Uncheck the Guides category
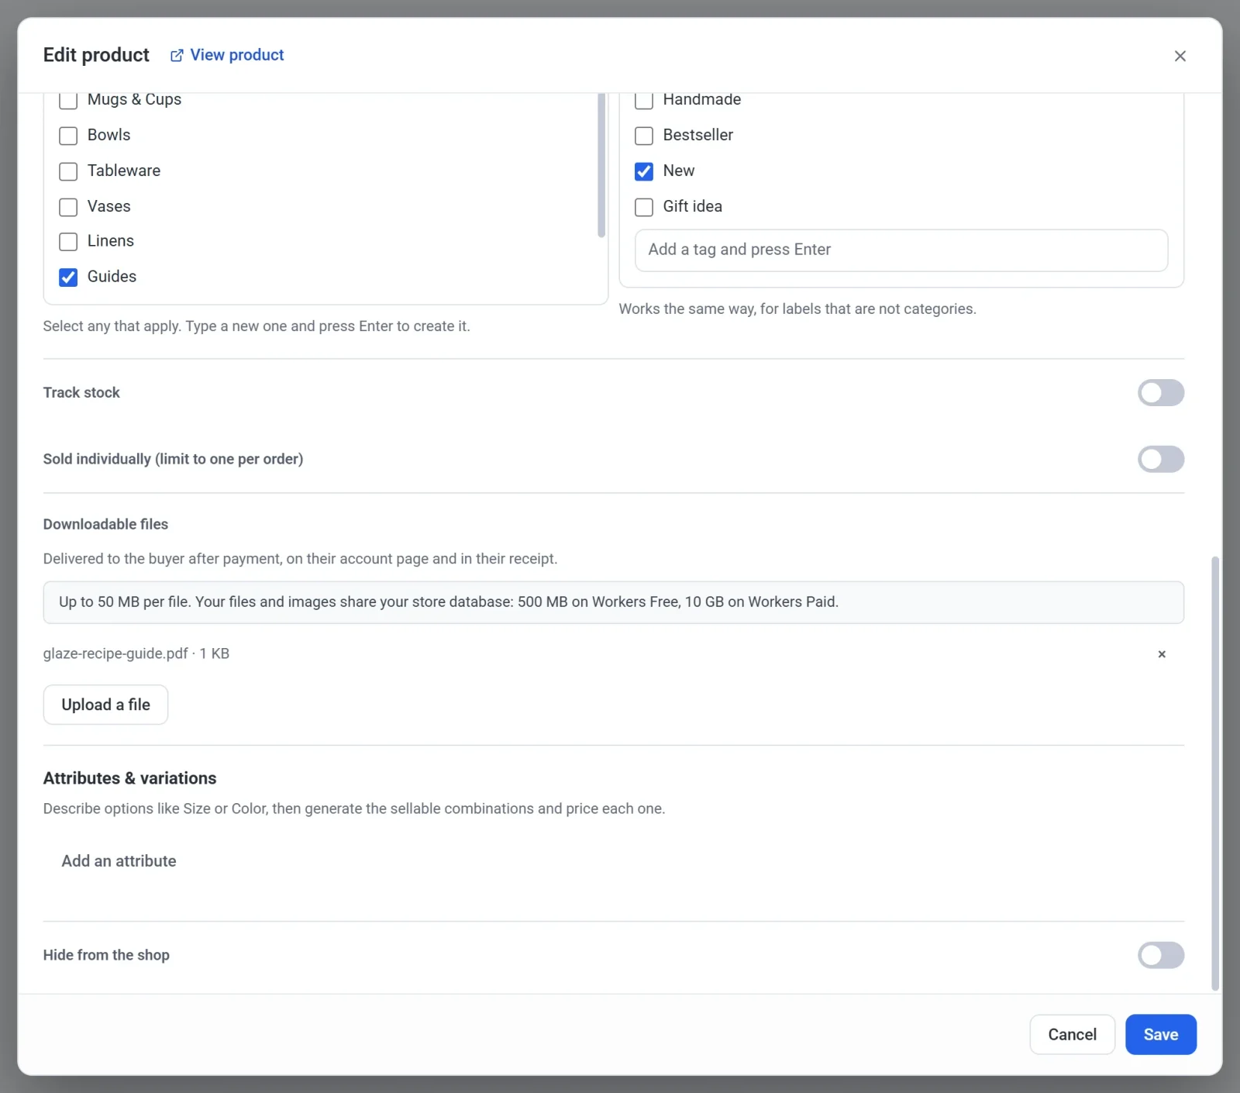The image size is (1240, 1093). (x=68, y=277)
